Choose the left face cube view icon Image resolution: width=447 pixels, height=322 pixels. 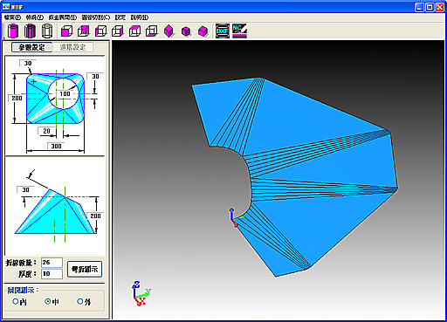(x=101, y=31)
